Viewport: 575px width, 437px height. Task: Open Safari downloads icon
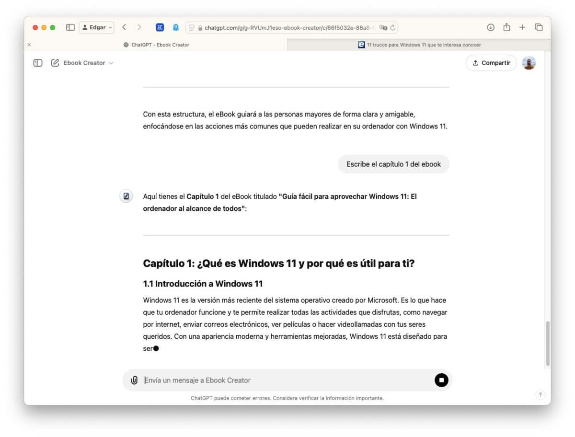(x=491, y=27)
